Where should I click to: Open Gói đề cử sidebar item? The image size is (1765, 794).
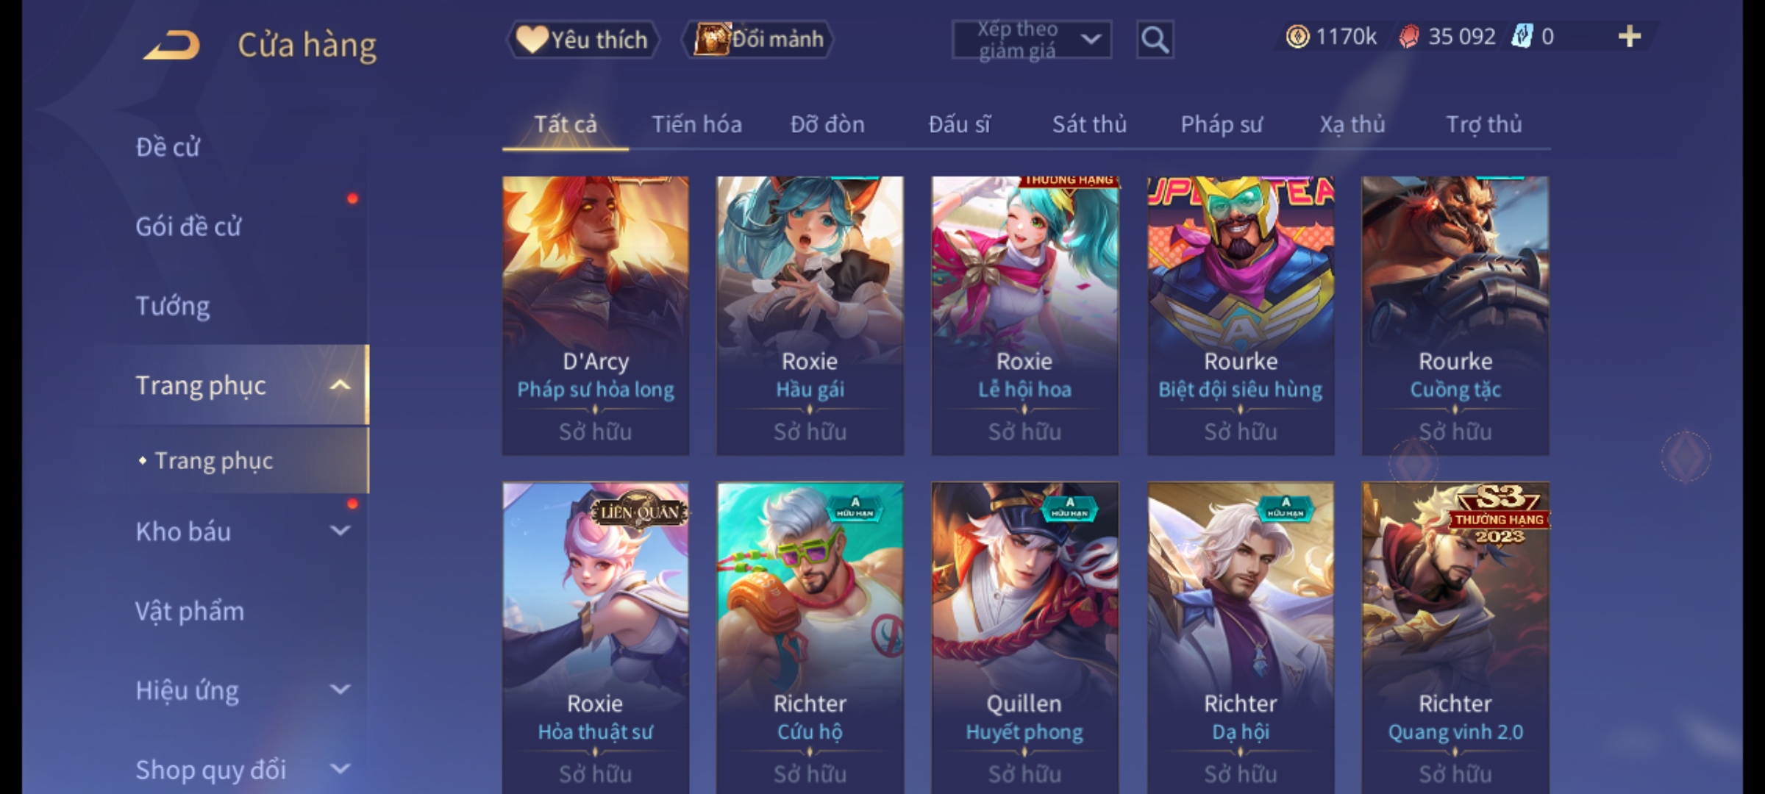click(x=188, y=226)
